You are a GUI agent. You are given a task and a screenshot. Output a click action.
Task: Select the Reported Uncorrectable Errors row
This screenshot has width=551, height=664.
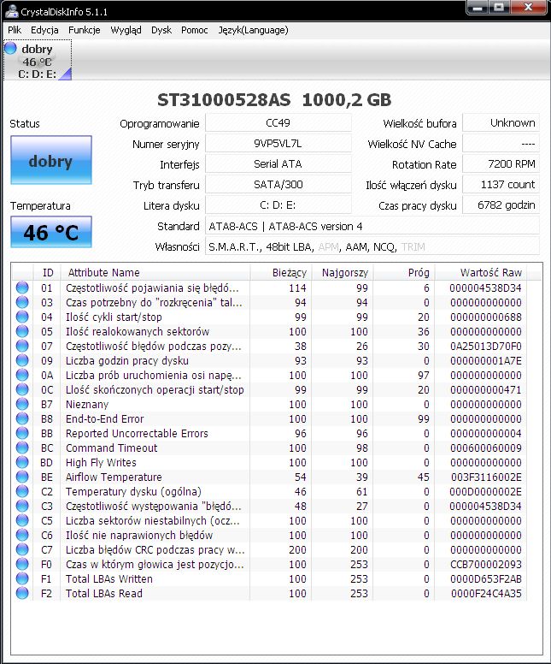pyautogui.click(x=271, y=433)
